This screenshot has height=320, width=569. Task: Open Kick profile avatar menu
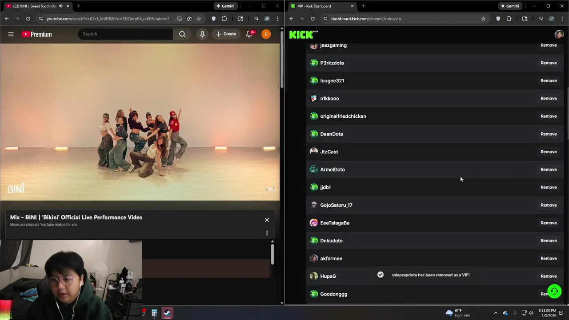click(x=559, y=34)
